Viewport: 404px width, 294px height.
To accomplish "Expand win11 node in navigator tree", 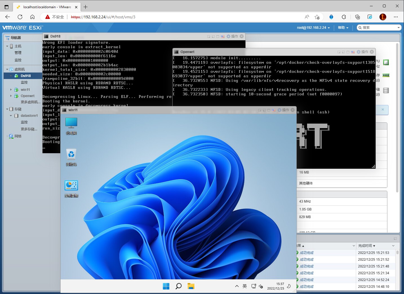I will coord(11,89).
